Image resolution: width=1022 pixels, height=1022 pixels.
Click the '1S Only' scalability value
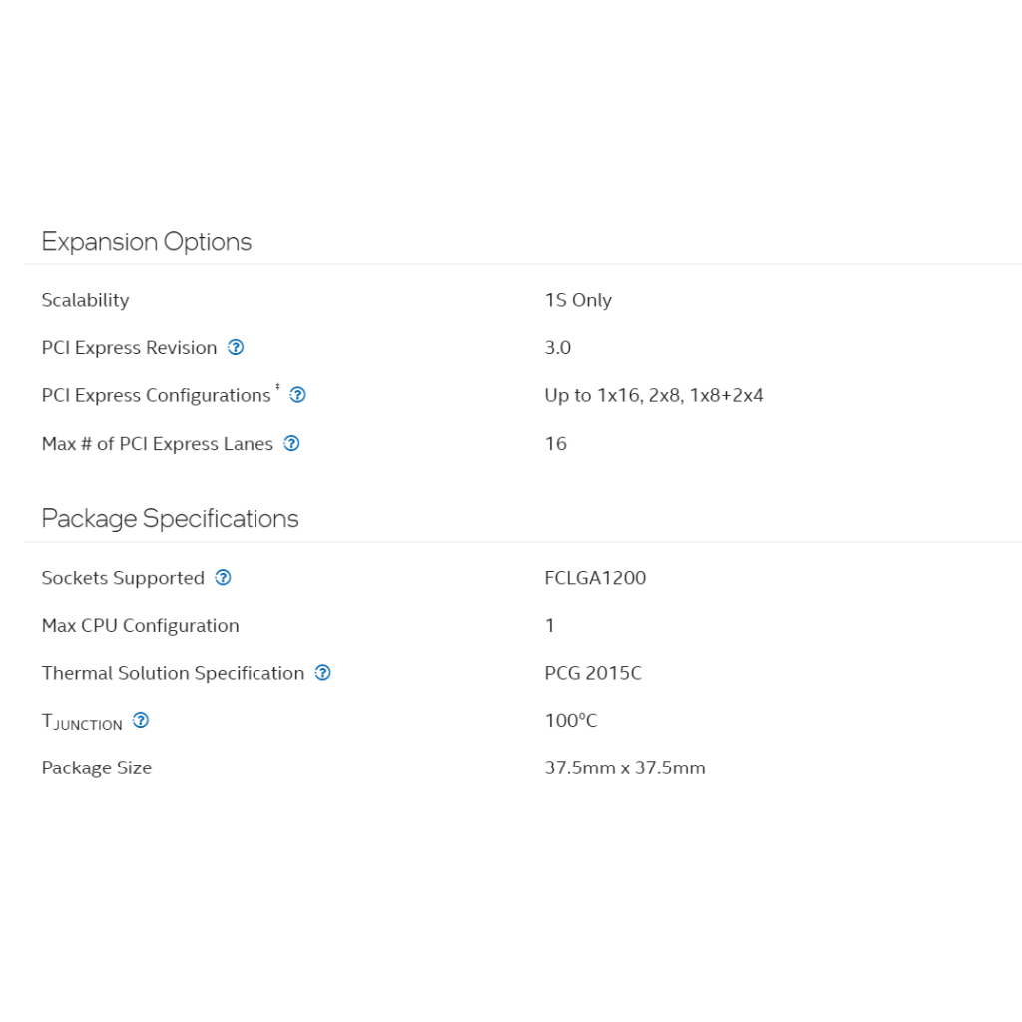[x=578, y=300]
